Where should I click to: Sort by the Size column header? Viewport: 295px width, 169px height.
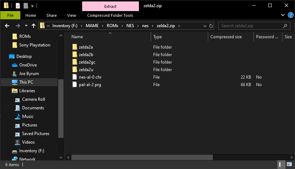click(288, 37)
